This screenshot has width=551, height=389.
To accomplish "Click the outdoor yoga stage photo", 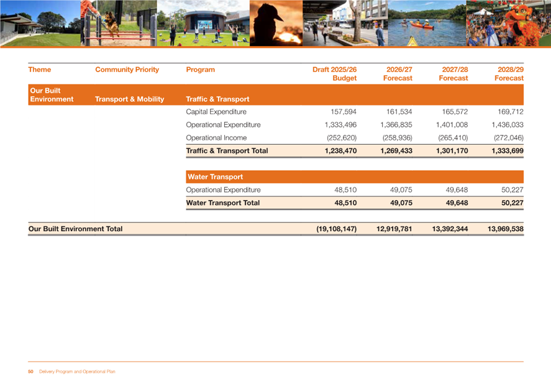I will pos(204,23).
